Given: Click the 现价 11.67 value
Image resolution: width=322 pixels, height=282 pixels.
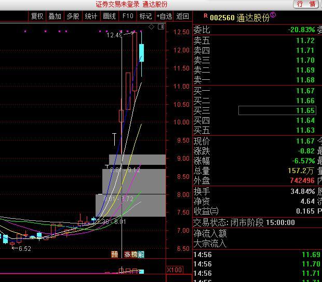Looking at the screenshot, I should [x=305, y=141].
